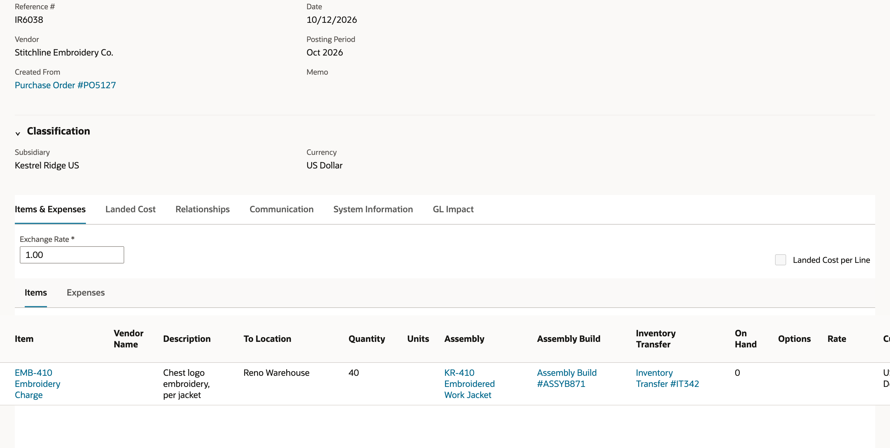Open Purchase Order #PO5127 link
Image resolution: width=890 pixels, height=448 pixels.
(x=65, y=85)
